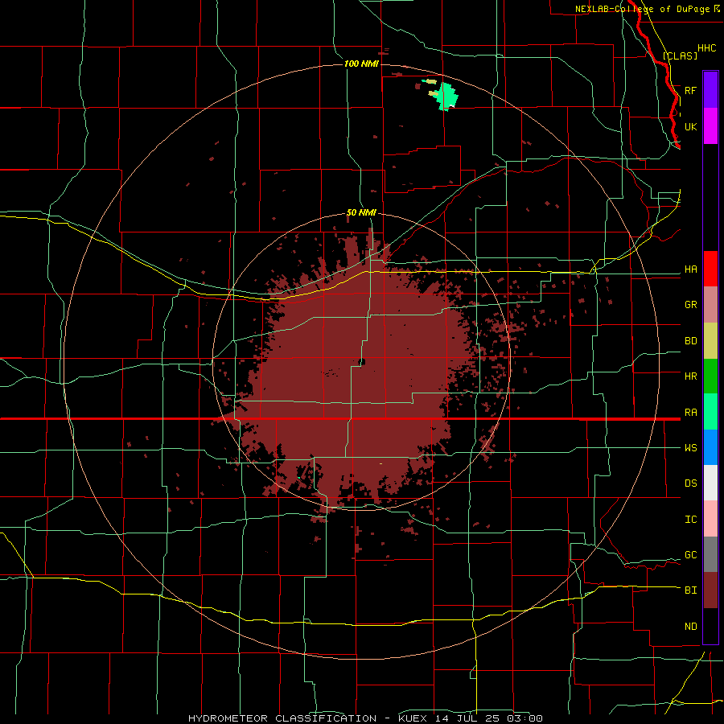Screen dimensions: 724x724
Task: Click the purple RF color swatch
Action: coord(710,90)
